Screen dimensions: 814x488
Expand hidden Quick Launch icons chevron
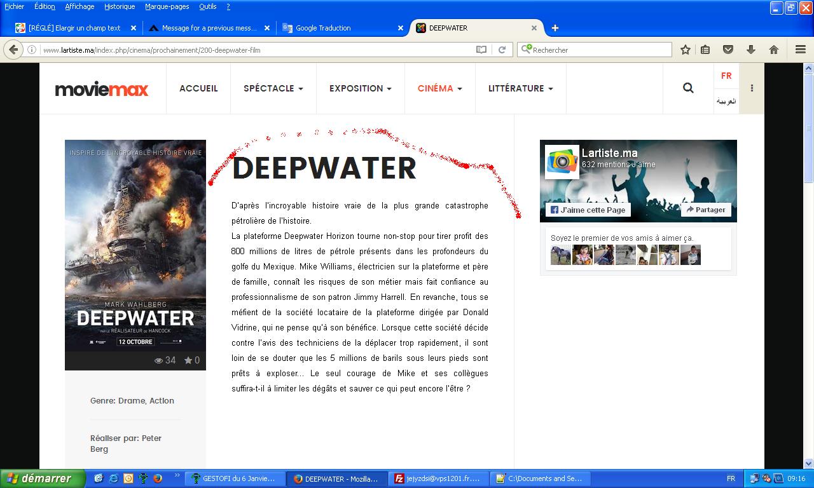click(x=177, y=475)
